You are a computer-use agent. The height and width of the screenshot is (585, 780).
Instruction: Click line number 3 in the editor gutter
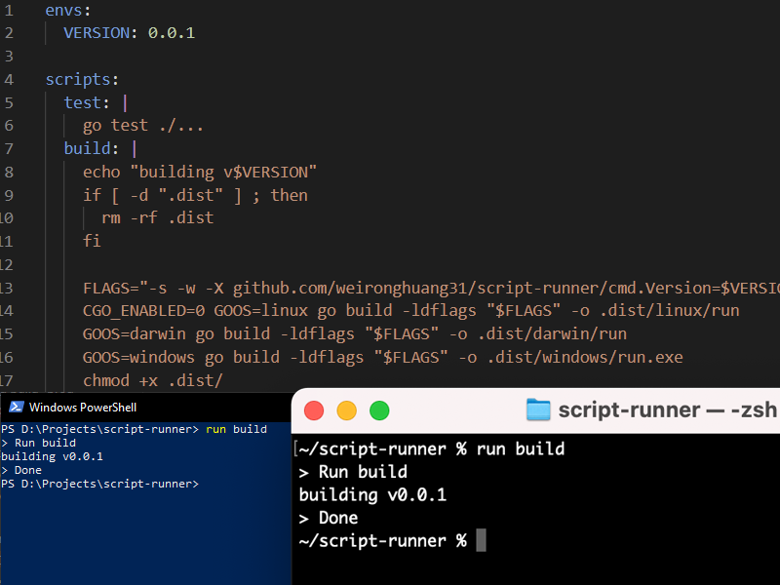pyautogui.click(x=9, y=57)
